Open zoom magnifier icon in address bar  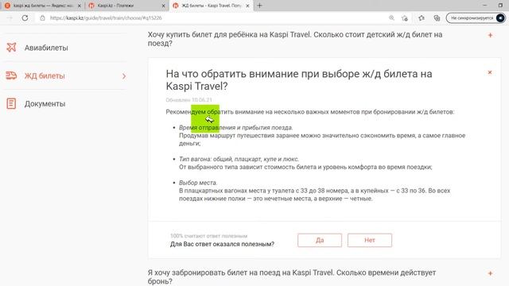[392, 17]
